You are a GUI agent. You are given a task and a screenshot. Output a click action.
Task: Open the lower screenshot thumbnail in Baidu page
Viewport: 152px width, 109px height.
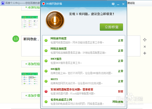pyautogui.click(x=30, y=79)
